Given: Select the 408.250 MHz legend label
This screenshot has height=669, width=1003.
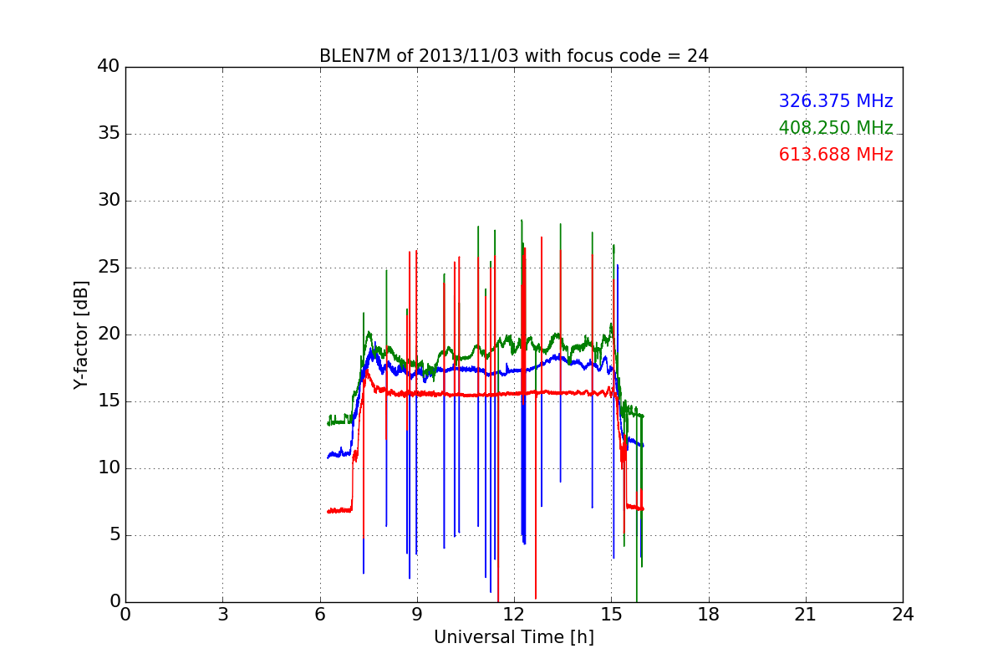Looking at the screenshot, I should 836,128.
